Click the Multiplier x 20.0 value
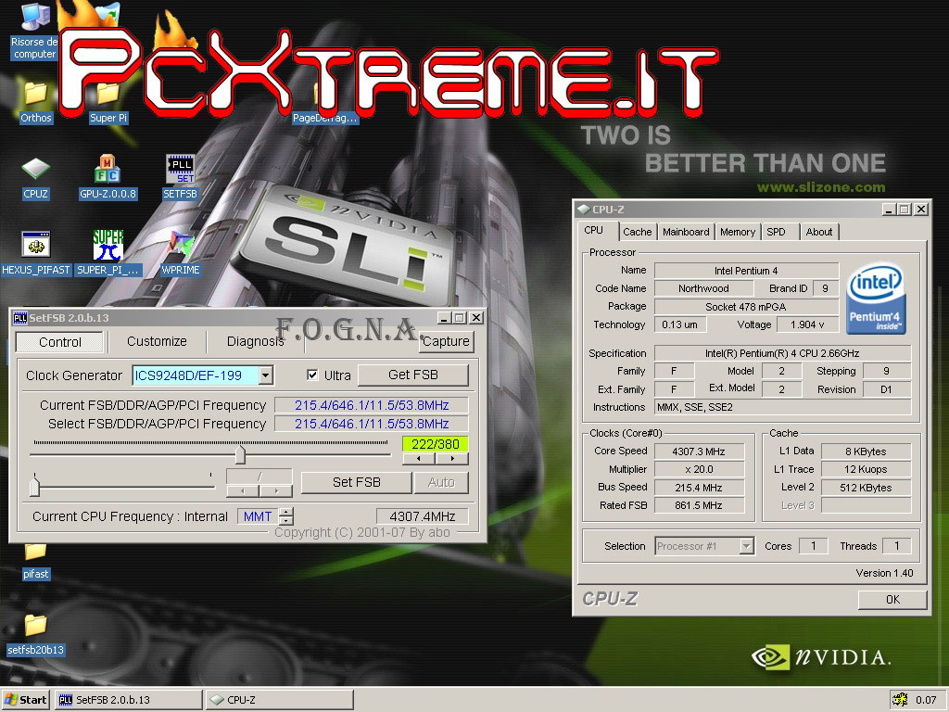This screenshot has width=949, height=712. (x=699, y=469)
